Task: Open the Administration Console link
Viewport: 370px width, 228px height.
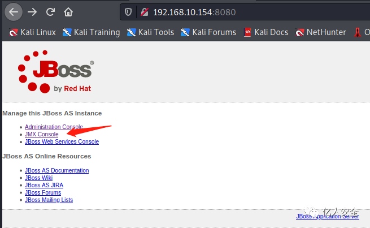Action: [54, 127]
